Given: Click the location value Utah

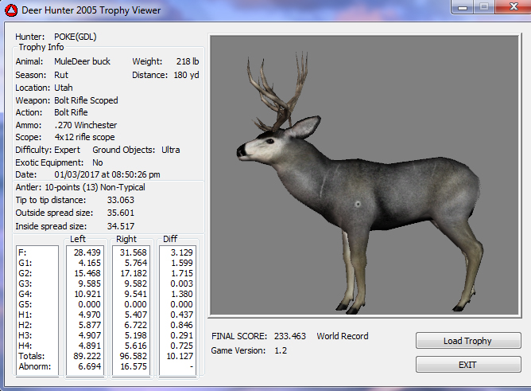Looking at the screenshot, I should point(64,88).
